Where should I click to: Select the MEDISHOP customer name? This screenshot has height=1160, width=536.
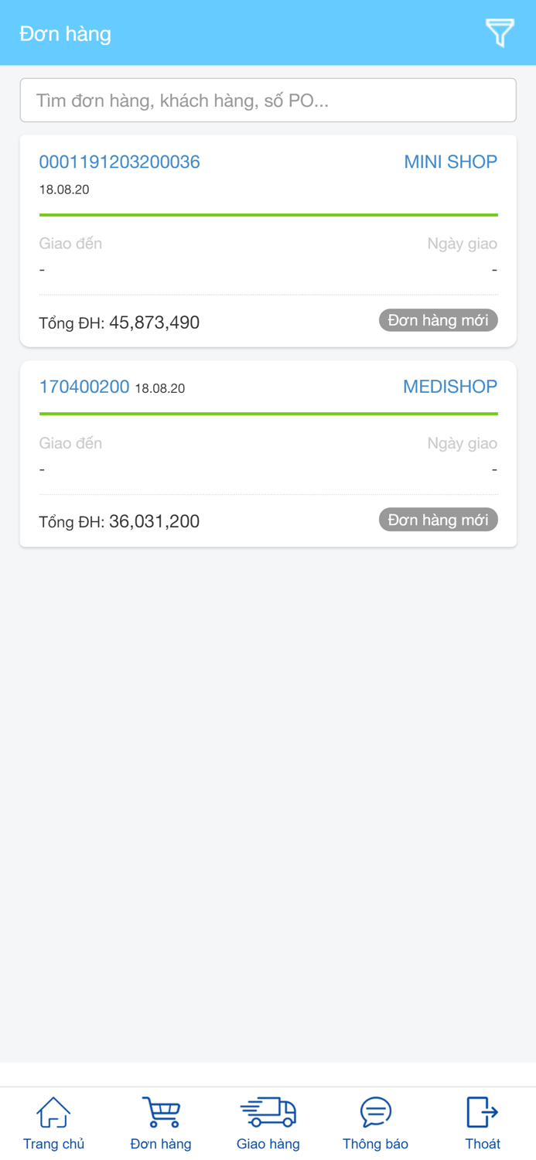[x=449, y=387]
